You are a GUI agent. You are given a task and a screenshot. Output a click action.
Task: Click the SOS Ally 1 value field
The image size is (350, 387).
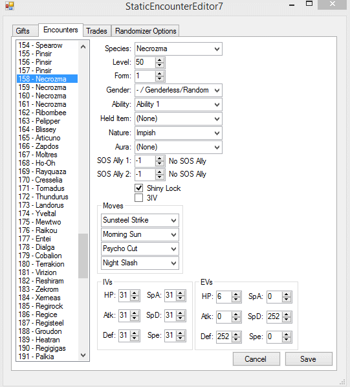[x=146, y=161]
